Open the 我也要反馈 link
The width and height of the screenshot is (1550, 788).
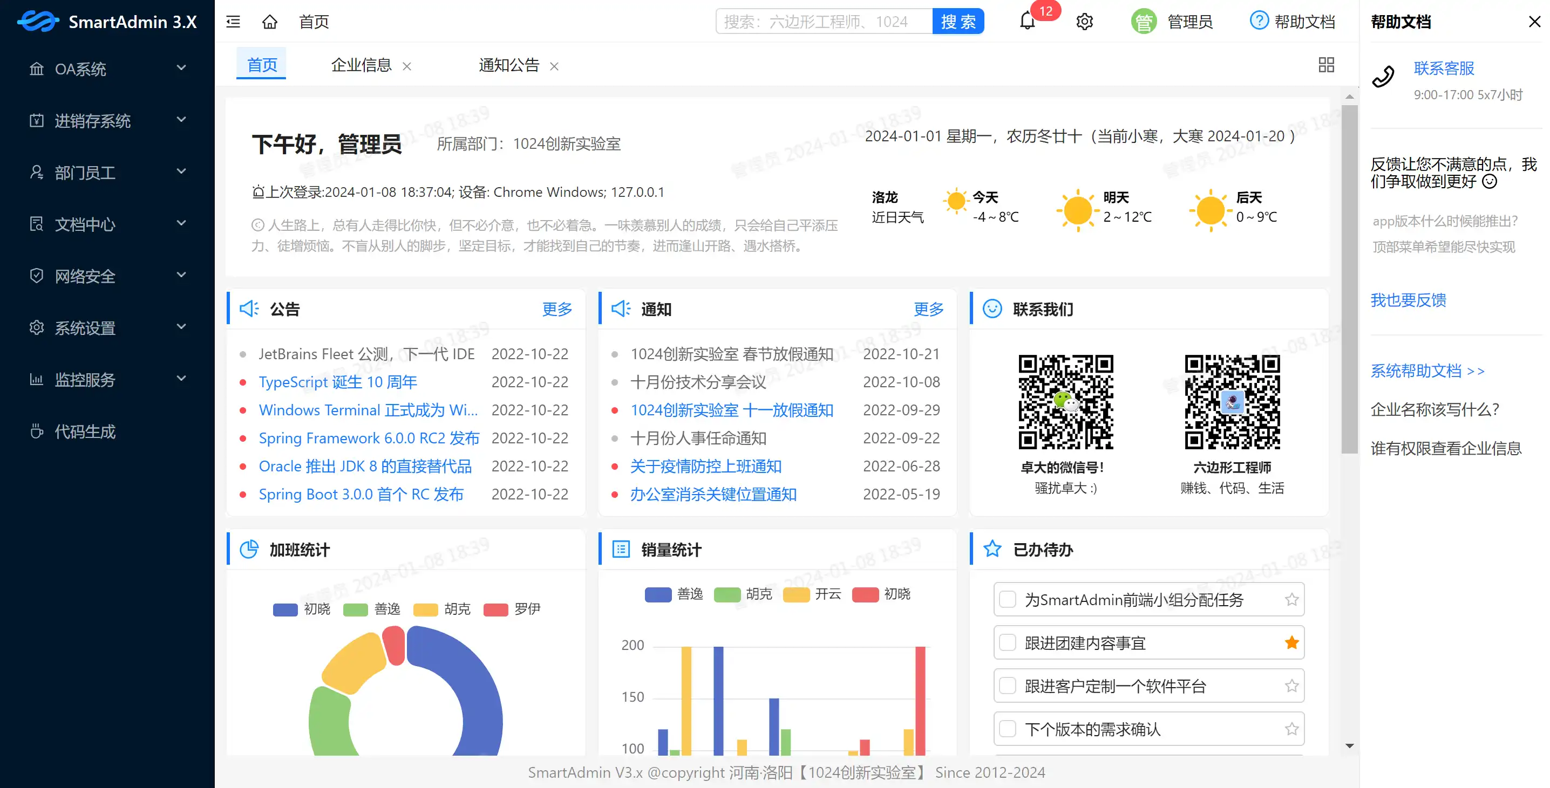pos(1408,300)
